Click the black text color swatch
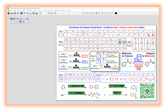 pos(116,13)
